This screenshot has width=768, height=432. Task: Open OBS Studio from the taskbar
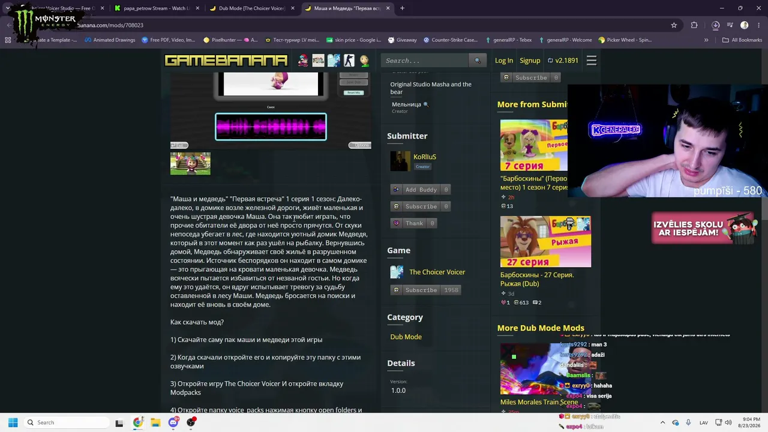click(x=191, y=422)
